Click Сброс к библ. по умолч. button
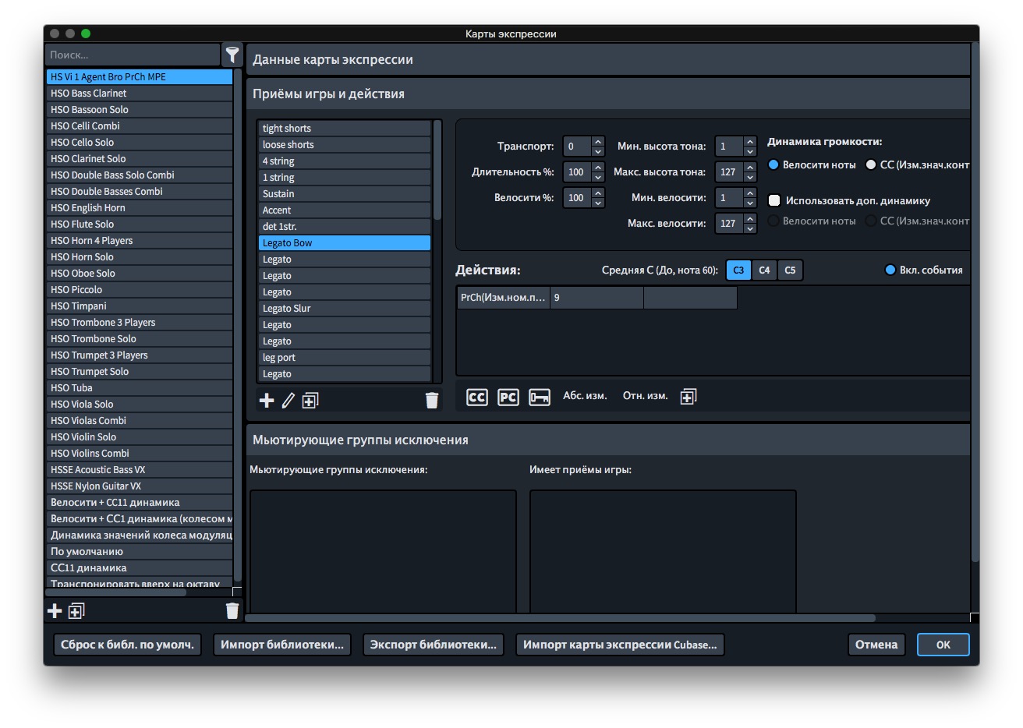The width and height of the screenshot is (1023, 728). (x=127, y=645)
